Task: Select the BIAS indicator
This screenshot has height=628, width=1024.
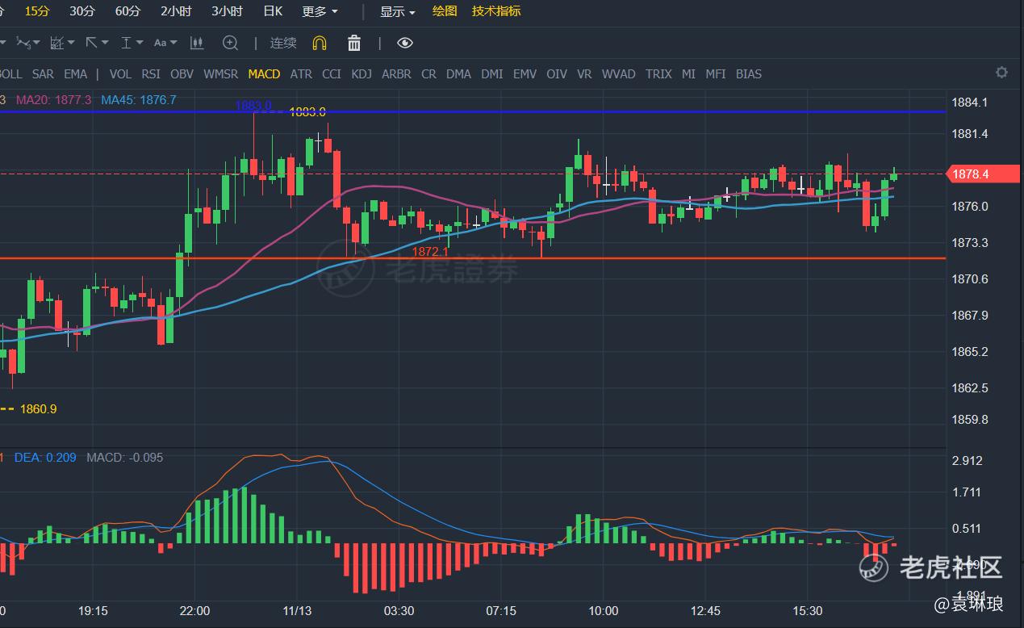Action: 749,73
